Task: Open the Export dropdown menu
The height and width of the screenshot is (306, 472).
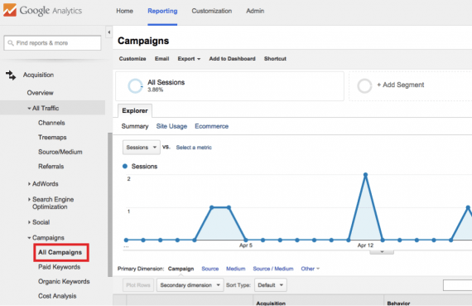Action: coord(189,59)
